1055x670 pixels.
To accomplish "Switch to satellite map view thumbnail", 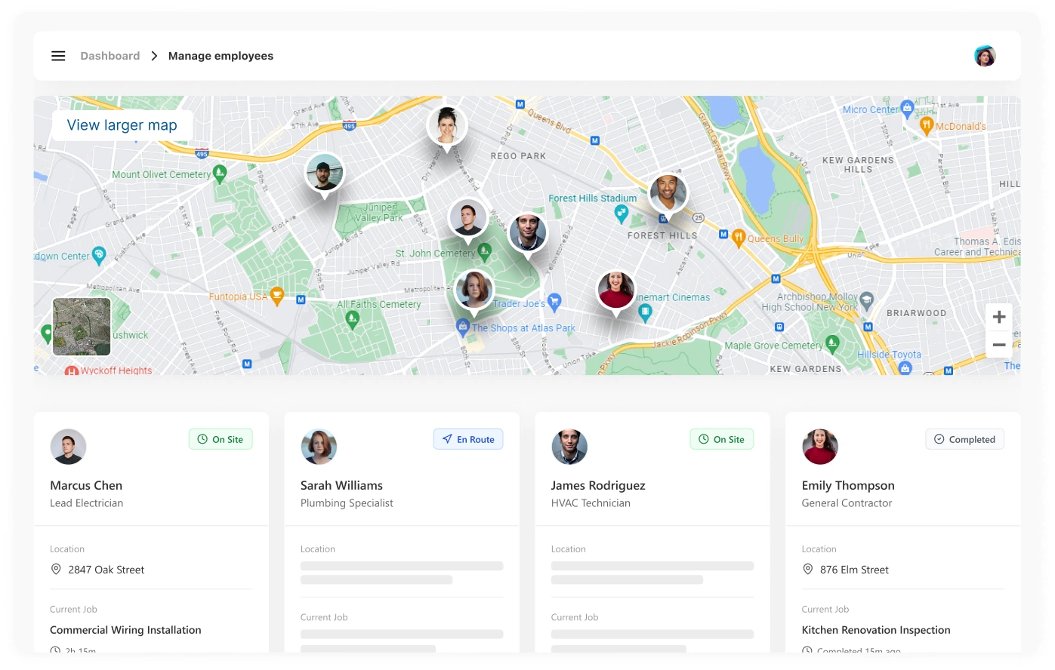I will tap(82, 327).
